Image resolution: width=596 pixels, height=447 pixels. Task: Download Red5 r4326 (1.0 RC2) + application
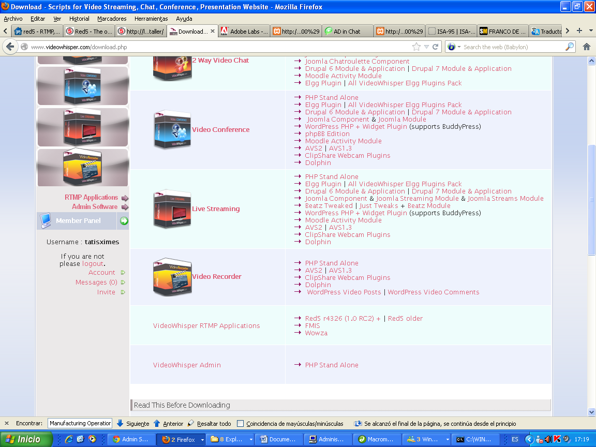pos(343,319)
